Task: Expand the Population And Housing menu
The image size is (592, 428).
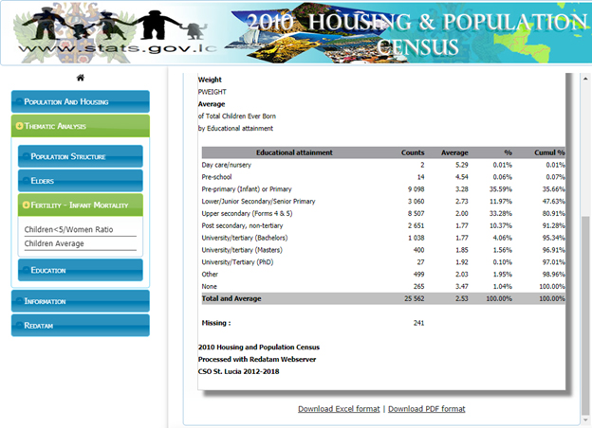Action: 81,101
